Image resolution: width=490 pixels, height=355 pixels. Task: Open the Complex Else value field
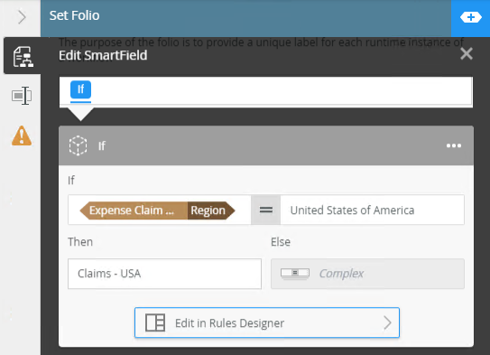367,274
